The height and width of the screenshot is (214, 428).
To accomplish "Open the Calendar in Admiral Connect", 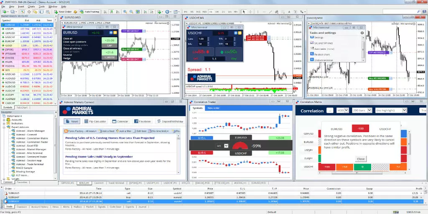I will [x=120, y=122].
